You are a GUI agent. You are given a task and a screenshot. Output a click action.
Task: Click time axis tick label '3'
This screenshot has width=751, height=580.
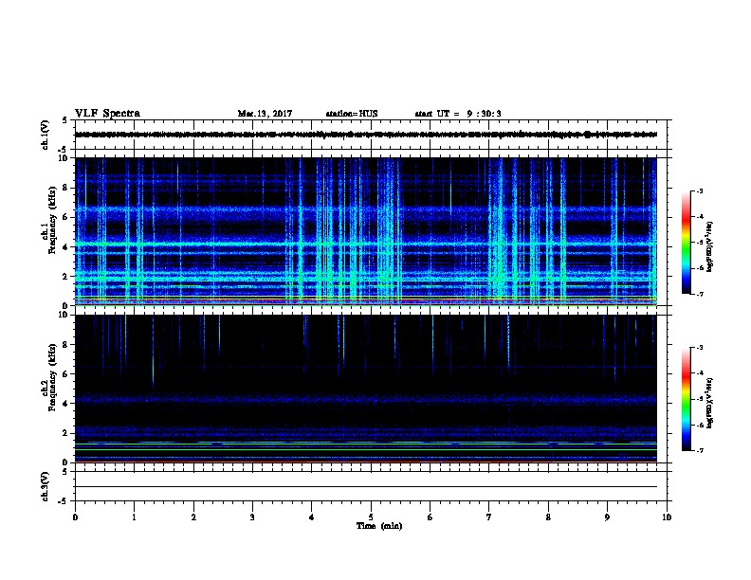pos(252,517)
